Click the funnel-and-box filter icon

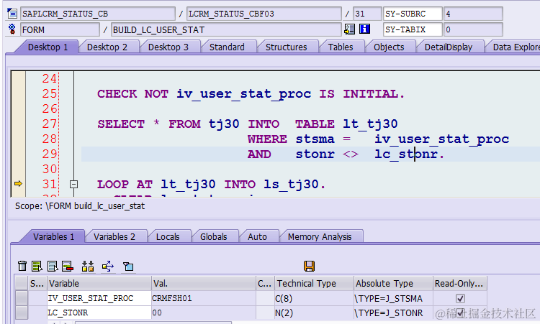(128, 266)
